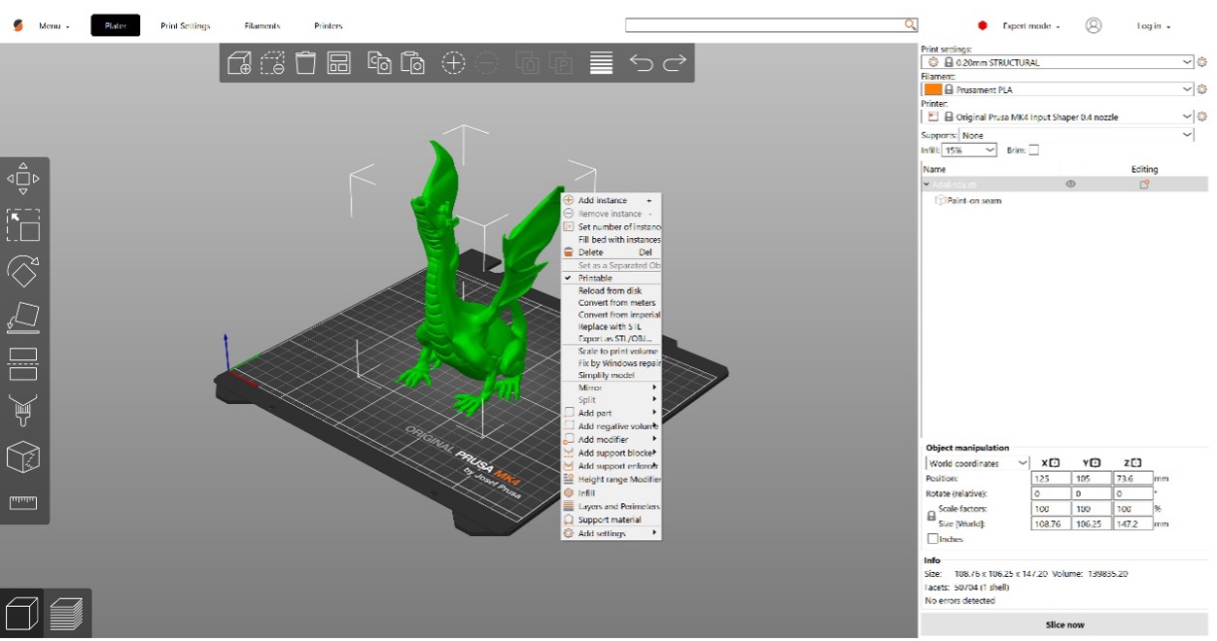Screen dimensions: 1217x641
Task: Click the Redo arrow in top toolbar
Action: [x=675, y=63]
